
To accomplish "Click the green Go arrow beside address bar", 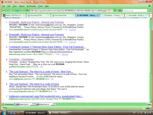I will (115, 10).
